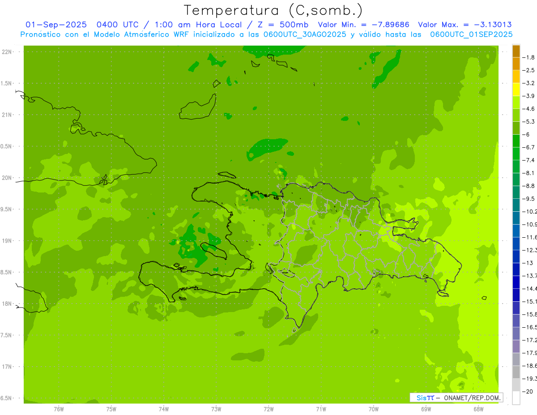Click the '0600UTC_30AGO2025' initialization time text
Image resolution: width=537 pixels, height=415 pixels.
coord(305,34)
